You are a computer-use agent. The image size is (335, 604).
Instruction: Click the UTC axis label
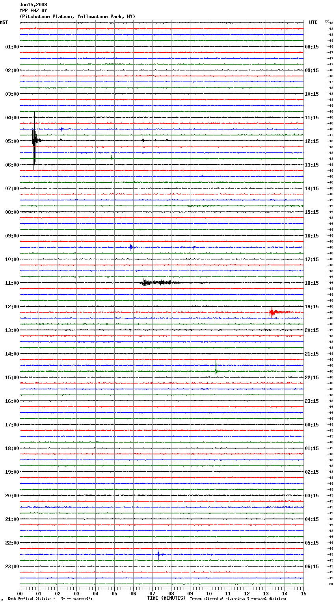[x=313, y=22]
